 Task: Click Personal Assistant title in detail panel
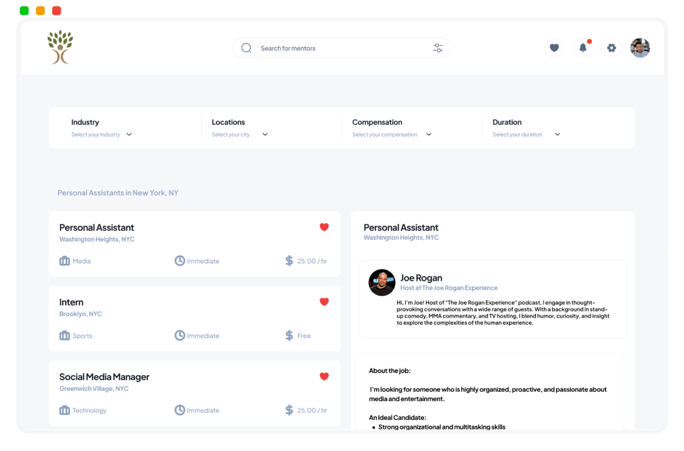401,228
